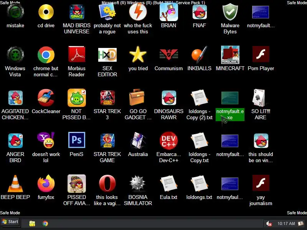
Task: Select Yahoo messenger 'doesn't work lol' icon
Action: [x=46, y=140]
